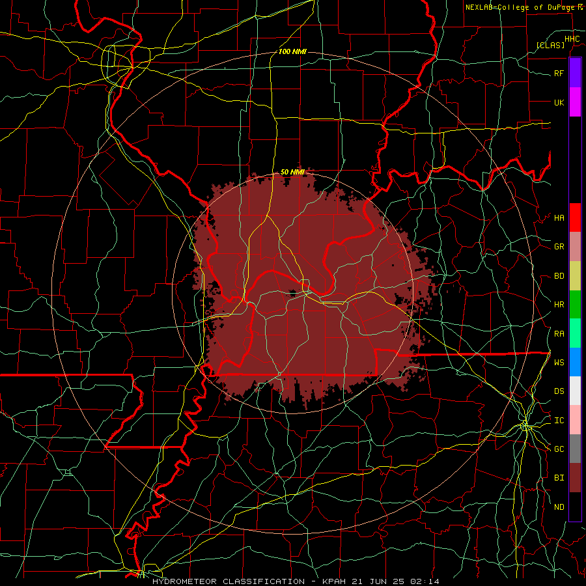This screenshot has width=586, height=586.
Task: Click the 'BI' legend label
Action: pos(559,478)
